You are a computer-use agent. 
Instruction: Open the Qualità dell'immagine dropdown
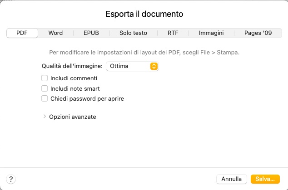coord(132,66)
